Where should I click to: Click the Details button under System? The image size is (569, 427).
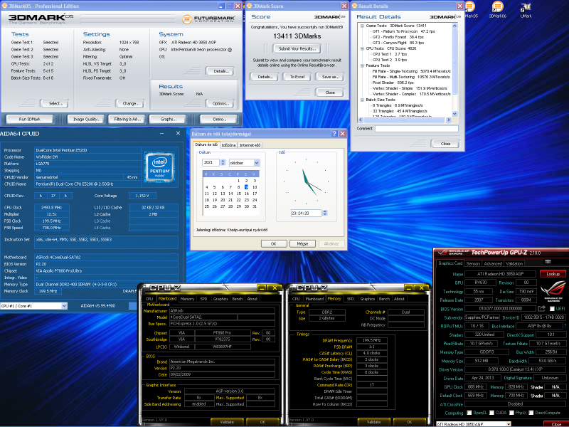click(220, 71)
